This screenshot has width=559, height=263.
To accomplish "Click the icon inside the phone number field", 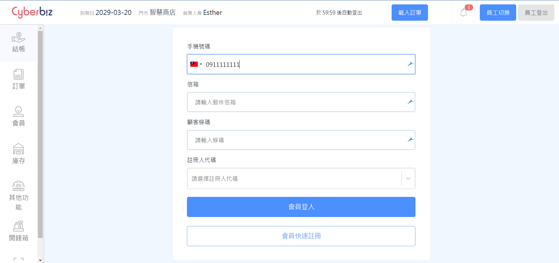I will [x=411, y=64].
